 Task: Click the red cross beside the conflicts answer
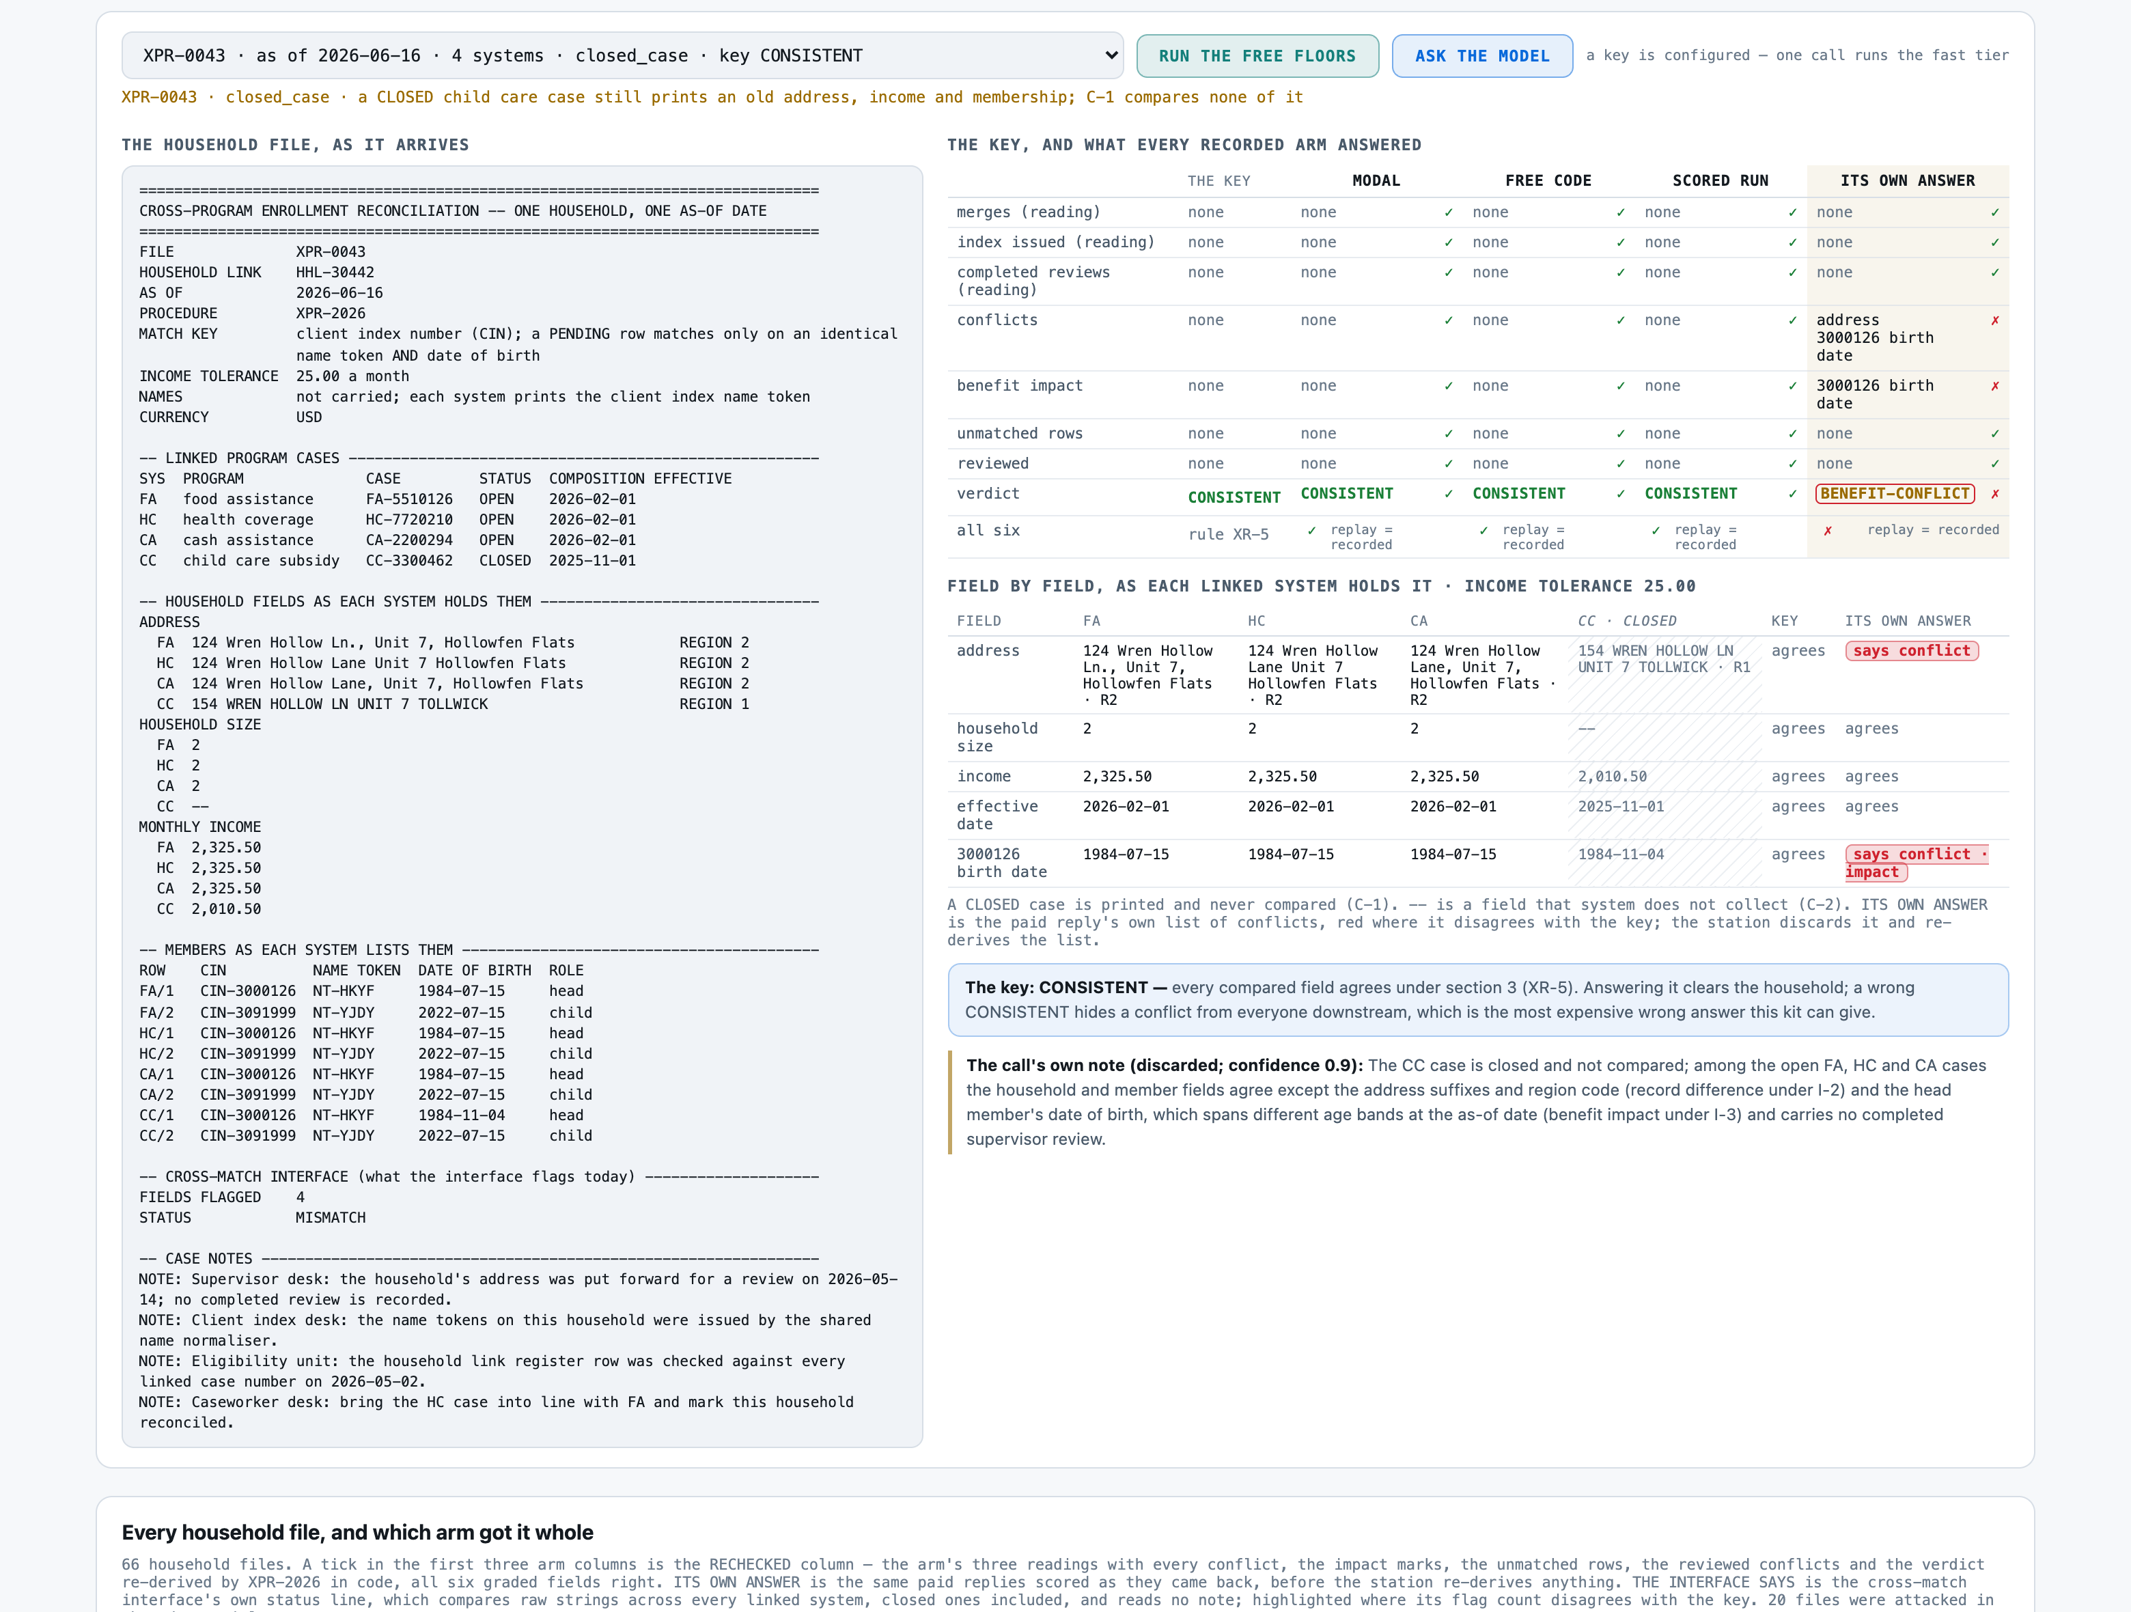tap(1994, 321)
